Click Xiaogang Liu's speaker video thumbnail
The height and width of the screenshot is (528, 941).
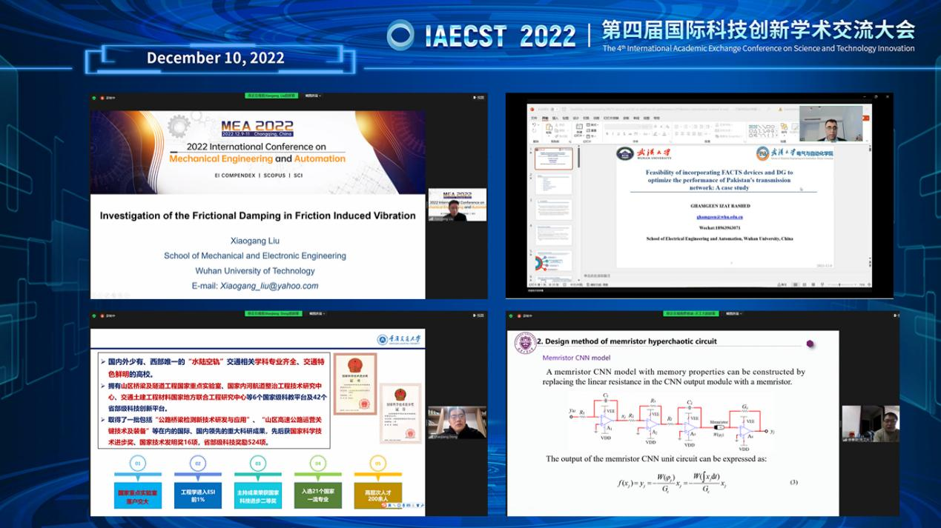pyautogui.click(x=458, y=205)
